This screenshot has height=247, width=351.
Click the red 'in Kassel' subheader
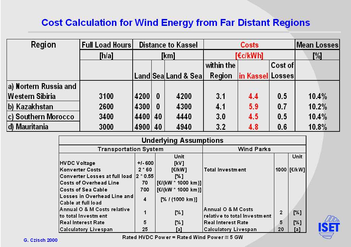(253, 76)
